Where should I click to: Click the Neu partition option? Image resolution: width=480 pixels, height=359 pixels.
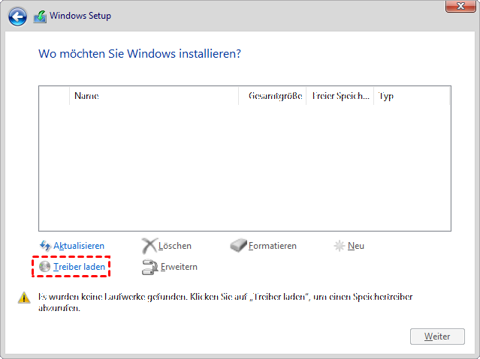pos(356,246)
